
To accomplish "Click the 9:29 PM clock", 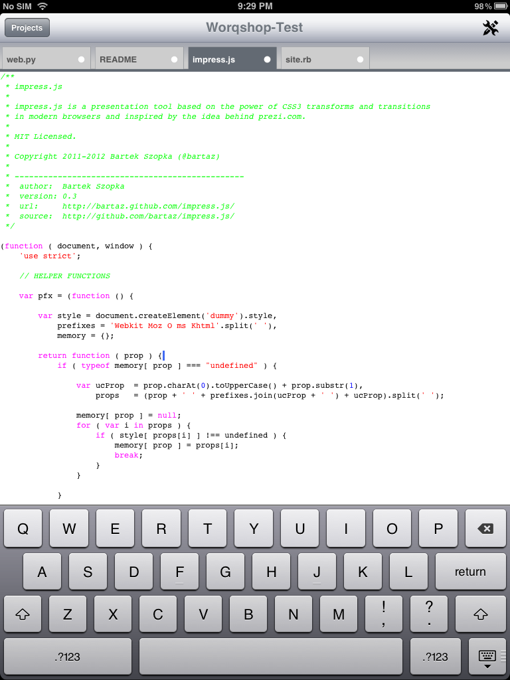I will point(255,6).
